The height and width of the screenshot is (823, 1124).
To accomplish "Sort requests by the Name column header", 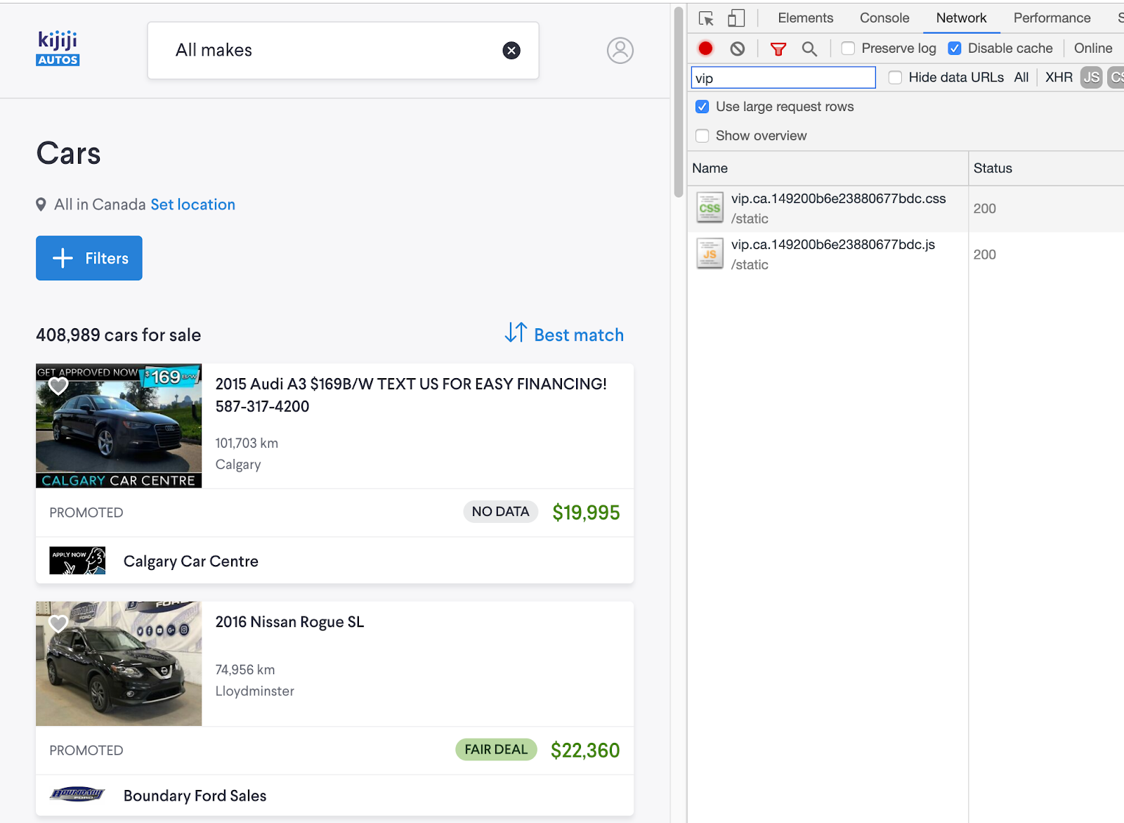I will pyautogui.click(x=828, y=168).
